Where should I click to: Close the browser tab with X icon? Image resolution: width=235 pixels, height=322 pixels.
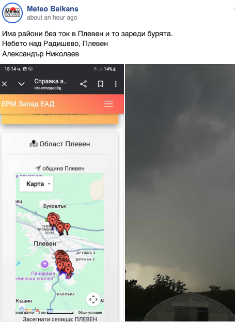point(5,84)
